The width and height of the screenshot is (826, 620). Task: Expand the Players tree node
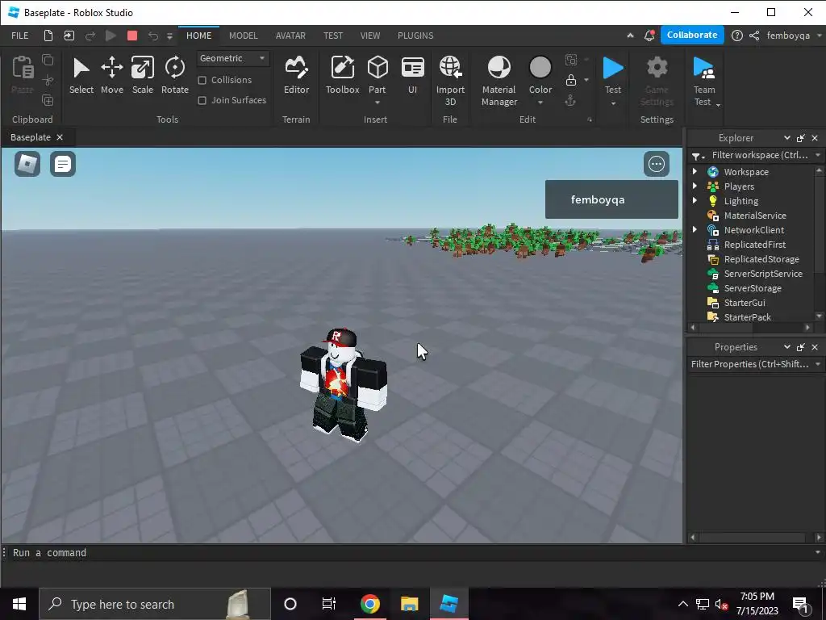point(695,186)
